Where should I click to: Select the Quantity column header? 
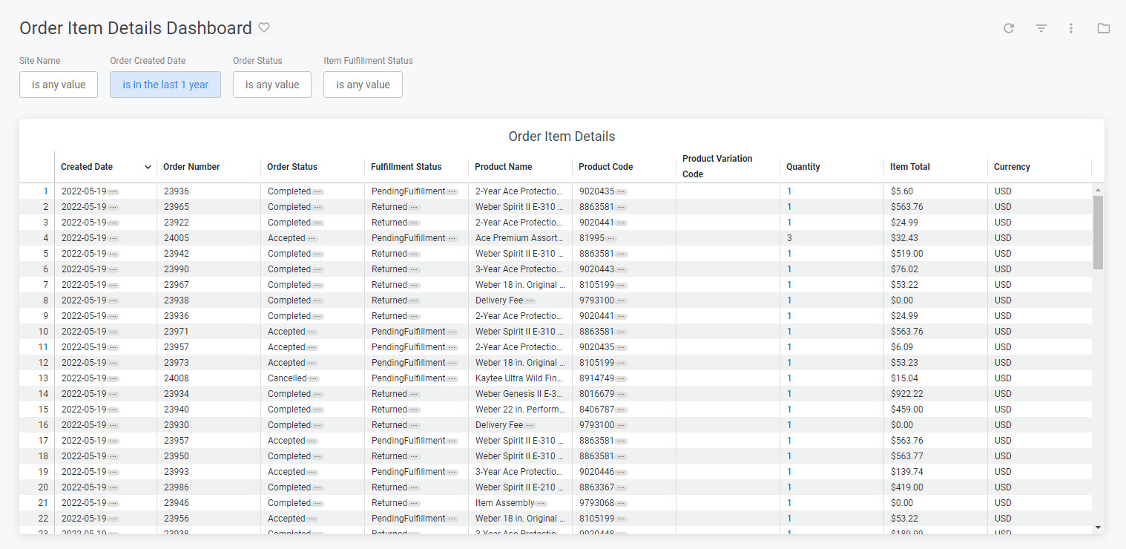pos(803,167)
